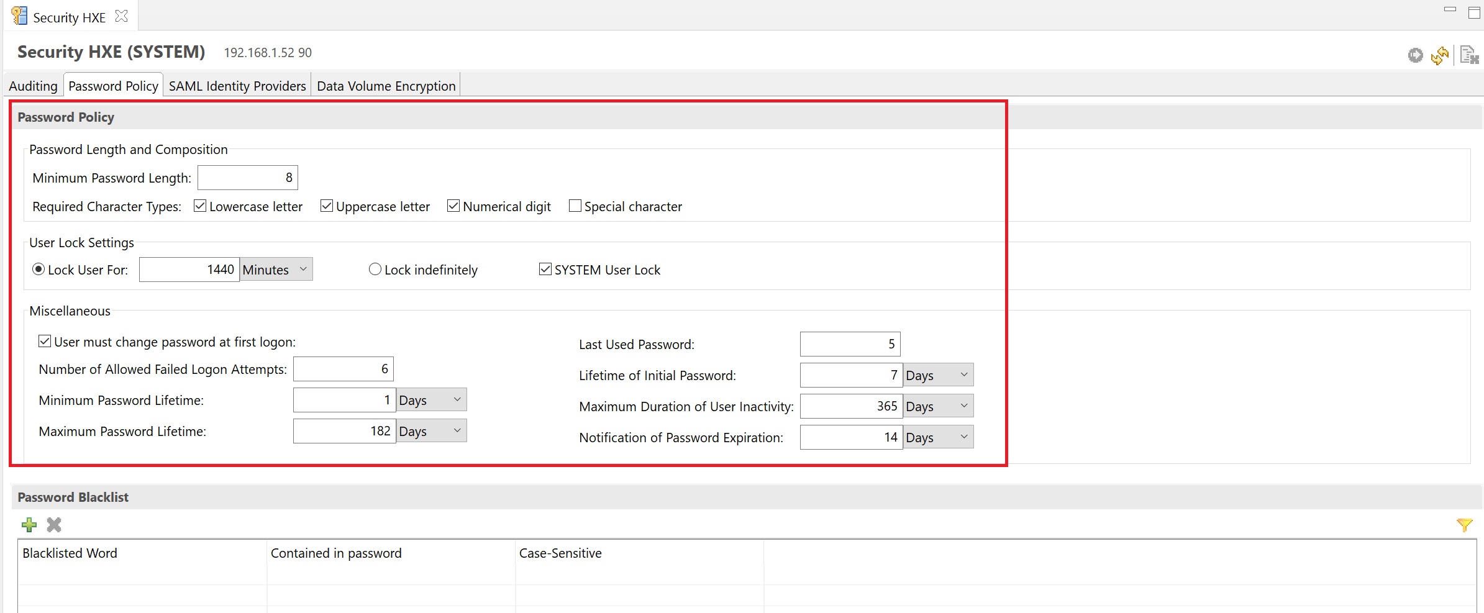Uncheck the Uppercase letter requirement
The image size is (1484, 613).
point(327,206)
